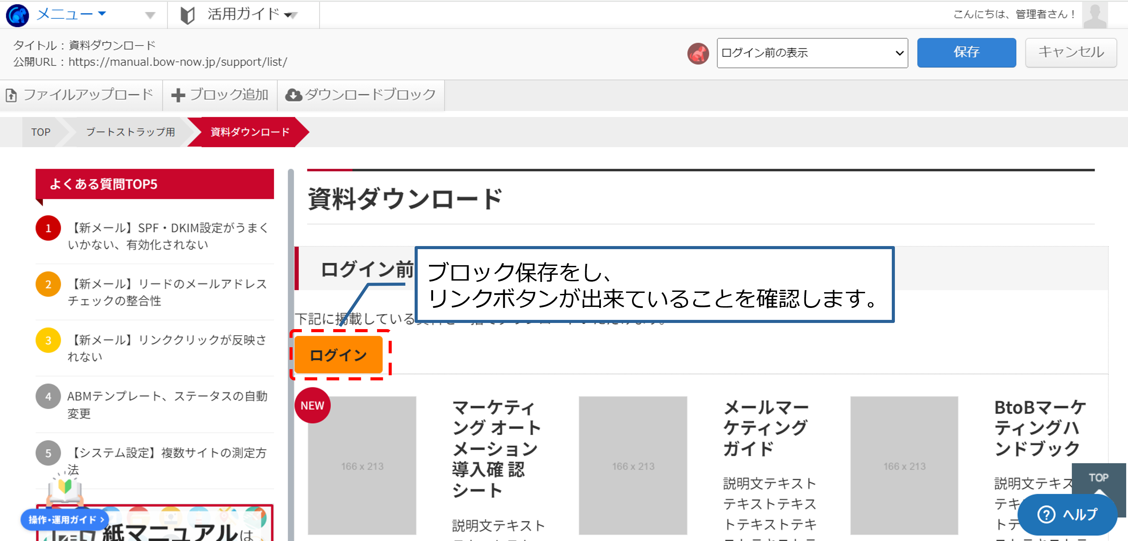This screenshot has width=1128, height=541.
Task: Open the 活用ガイド dropdown menu
Action: tap(252, 14)
